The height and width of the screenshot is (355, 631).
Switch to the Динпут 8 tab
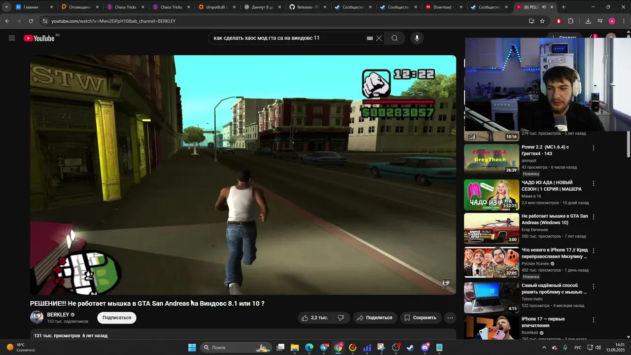click(262, 7)
